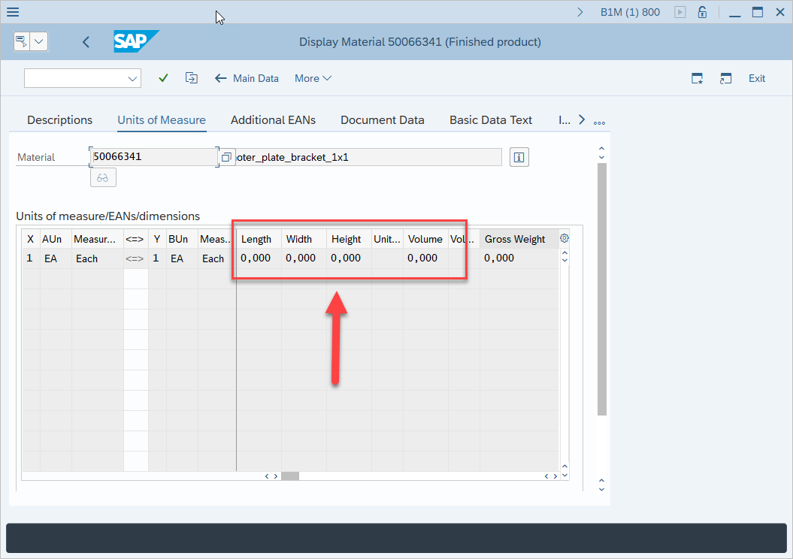Click the green checkmark Enter icon
Image resolution: width=793 pixels, height=559 pixels.
[163, 78]
